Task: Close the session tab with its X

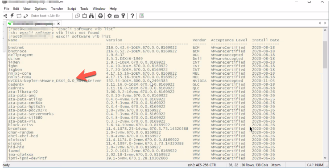Action: (x=59, y=24)
